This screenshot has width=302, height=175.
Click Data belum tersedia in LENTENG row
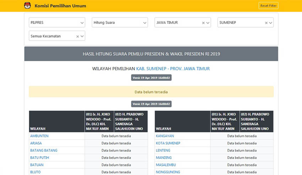point(242,151)
